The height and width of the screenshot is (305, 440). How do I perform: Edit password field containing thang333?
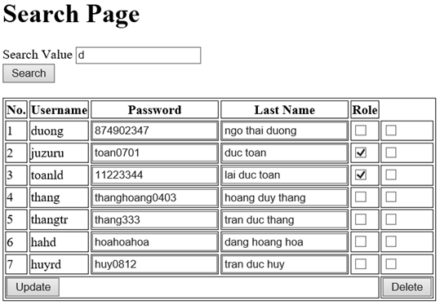coord(154,220)
